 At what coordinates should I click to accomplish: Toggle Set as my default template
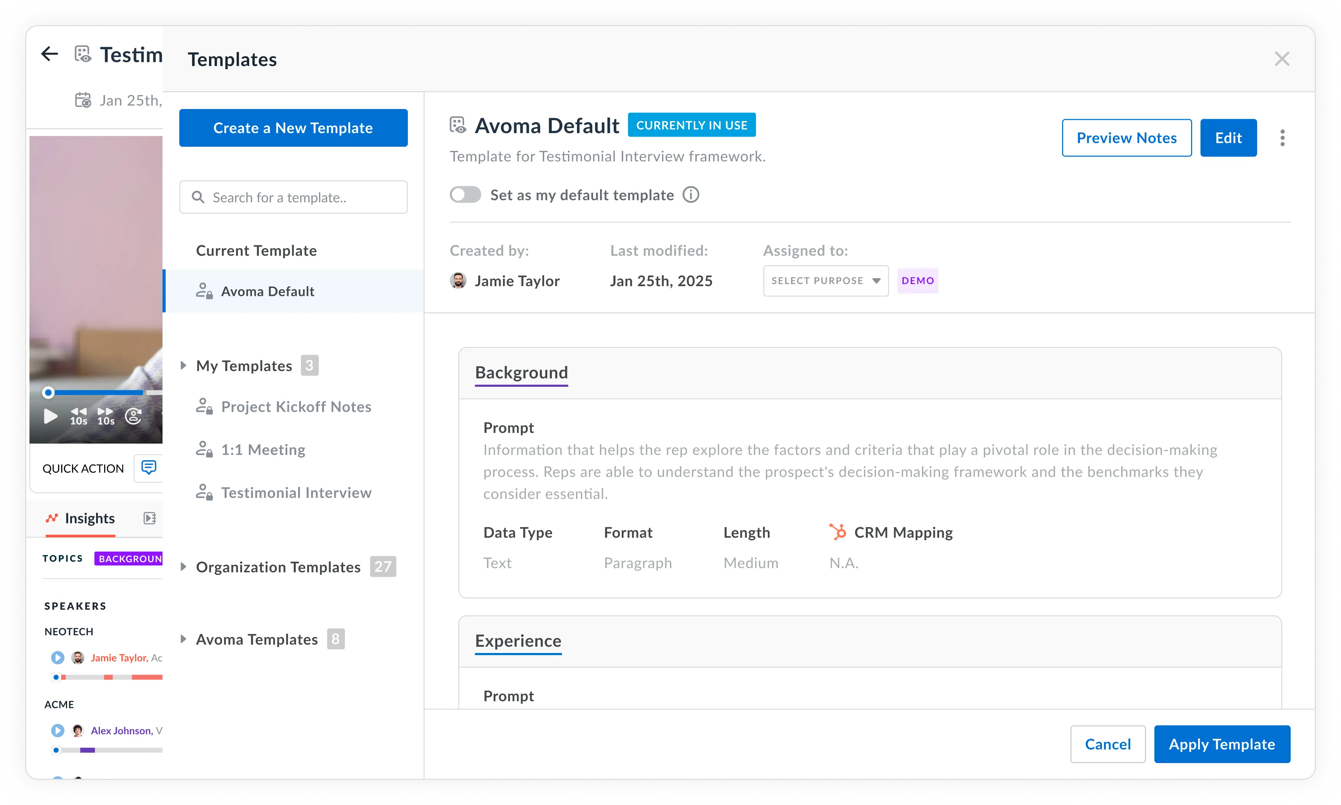pyautogui.click(x=465, y=195)
